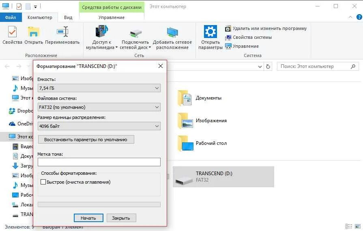Click Dropbox in navigation pane
Viewport: 363px width, 231px height.
21,111
